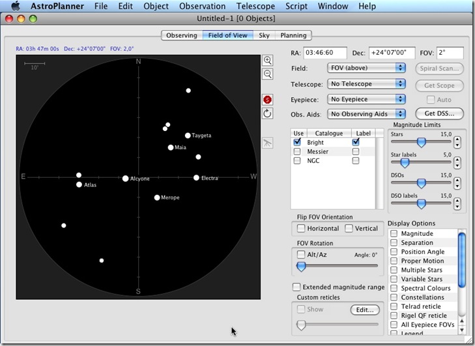Toggle Label checkbox for Bright catalogue
This screenshot has width=475, height=346.
pyautogui.click(x=356, y=142)
